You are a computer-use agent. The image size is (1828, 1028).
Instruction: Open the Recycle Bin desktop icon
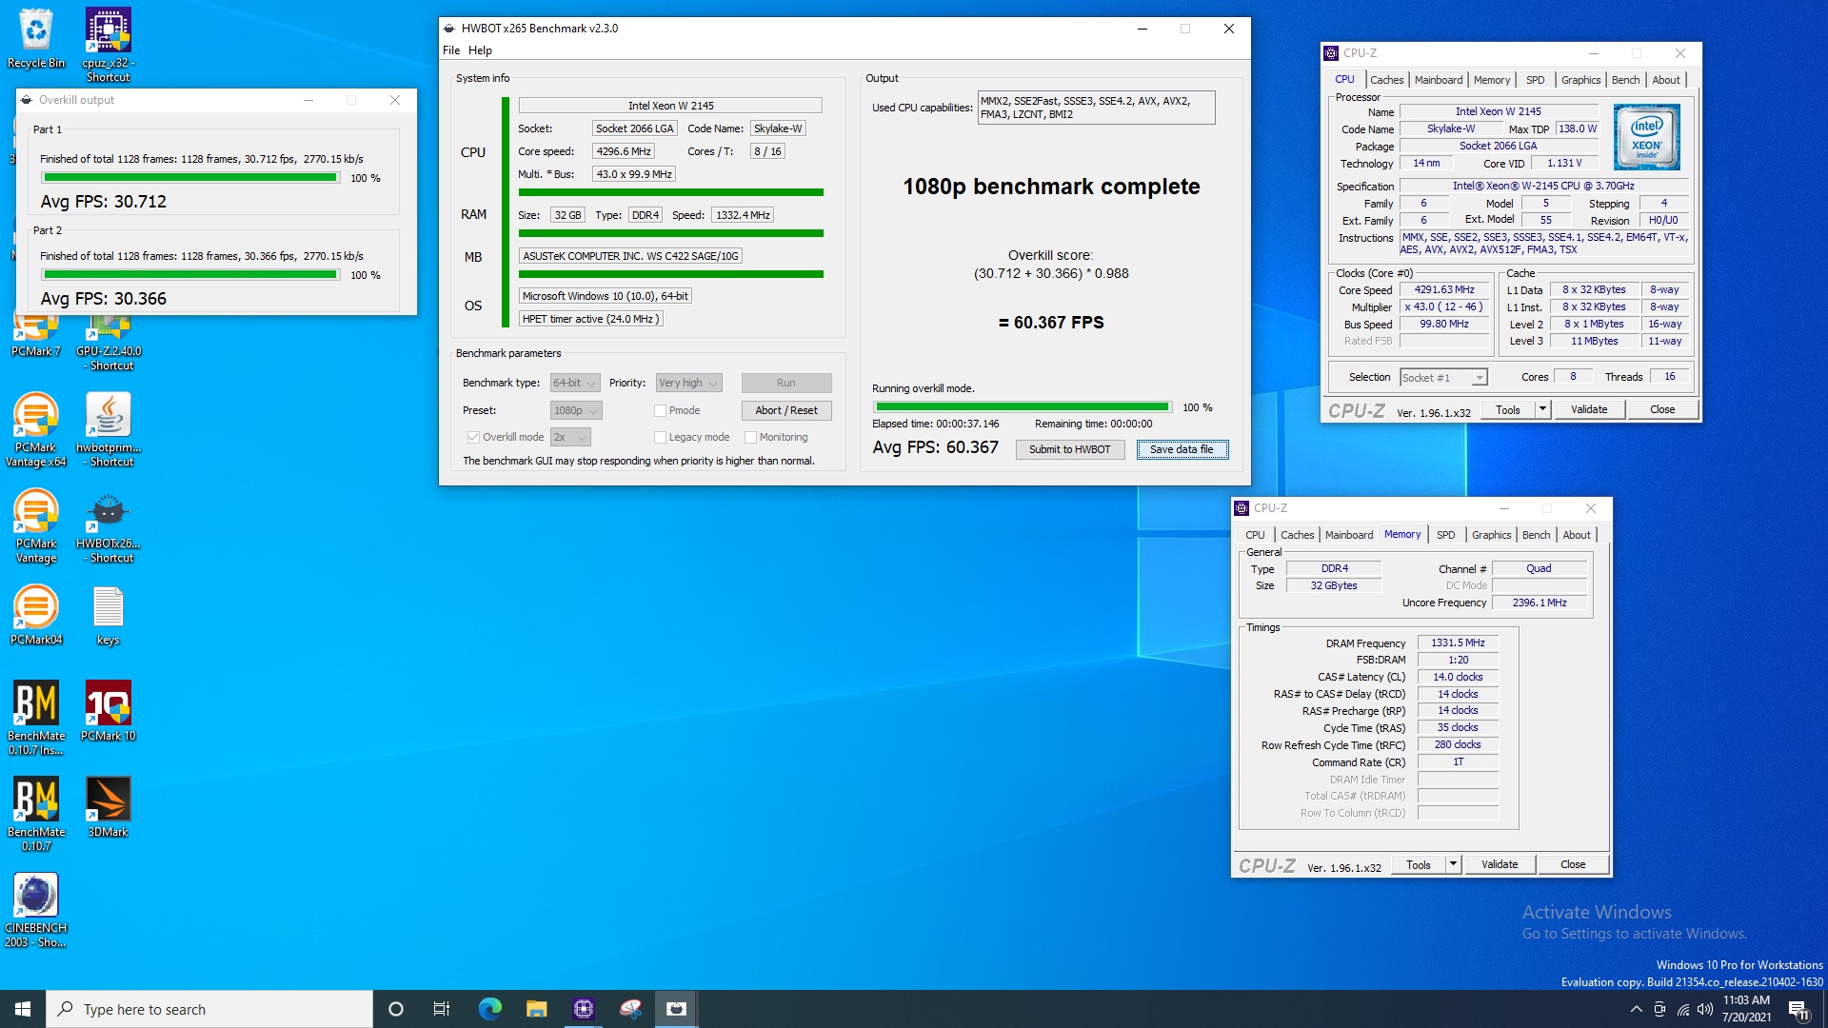[x=36, y=38]
